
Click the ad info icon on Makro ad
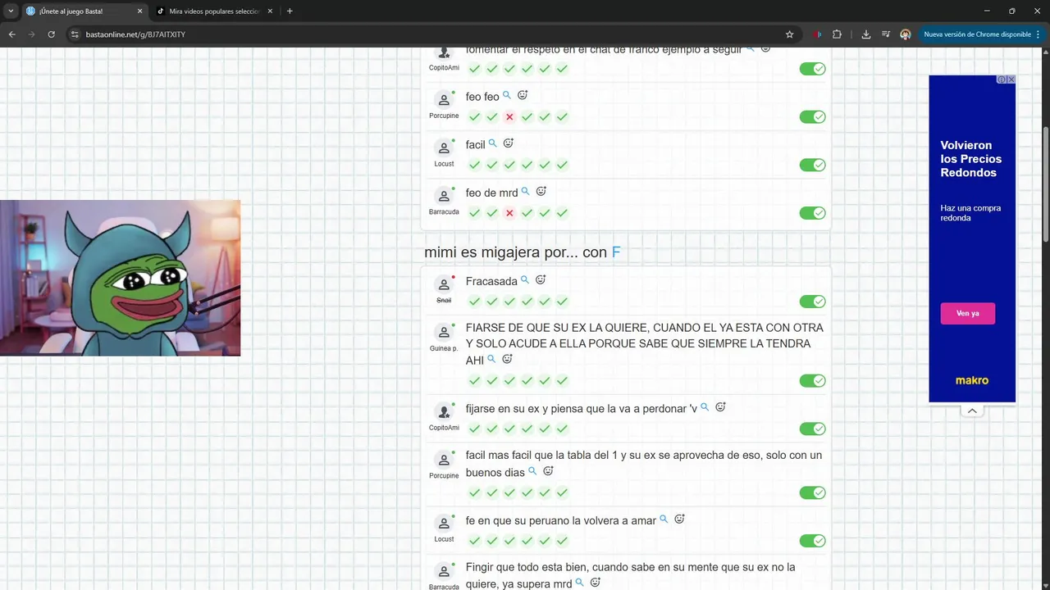click(1002, 79)
